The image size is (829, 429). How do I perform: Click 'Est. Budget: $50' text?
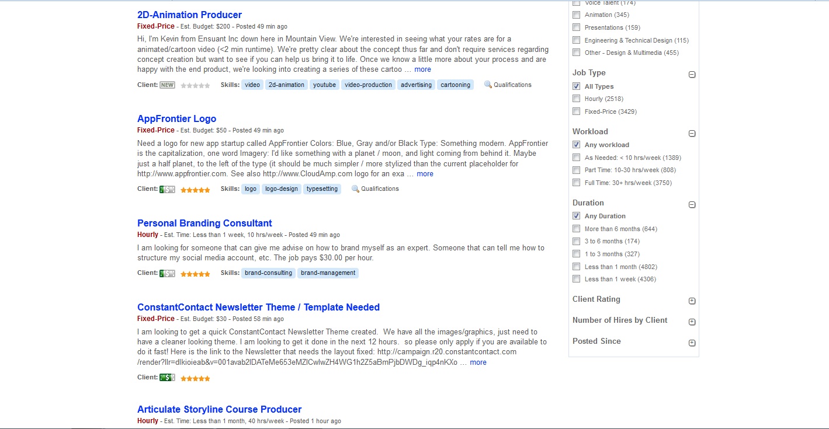pos(204,131)
